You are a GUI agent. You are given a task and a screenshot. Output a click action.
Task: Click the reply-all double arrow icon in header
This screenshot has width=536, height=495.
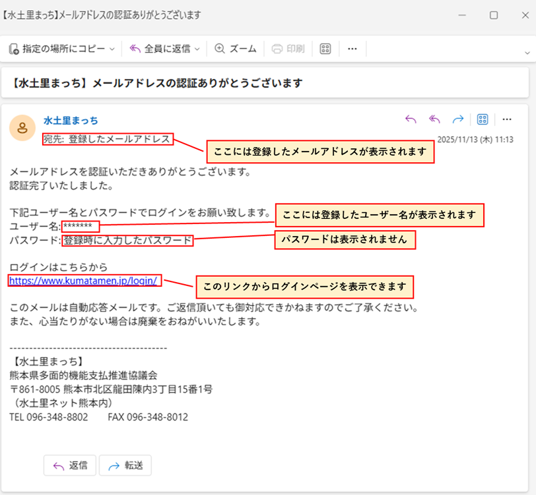[x=434, y=119]
